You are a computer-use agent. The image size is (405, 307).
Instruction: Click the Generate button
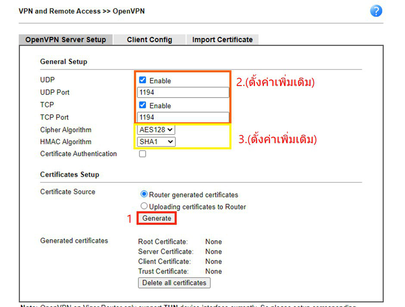tap(156, 218)
